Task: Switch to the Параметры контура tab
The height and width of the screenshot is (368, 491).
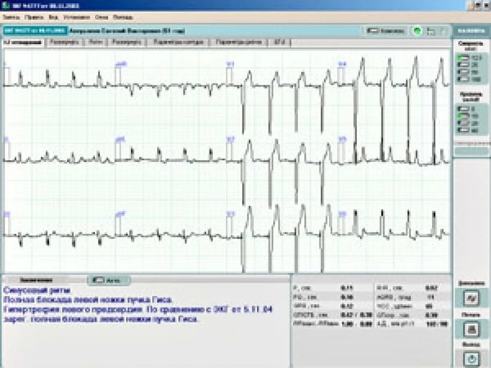Action: [178, 42]
